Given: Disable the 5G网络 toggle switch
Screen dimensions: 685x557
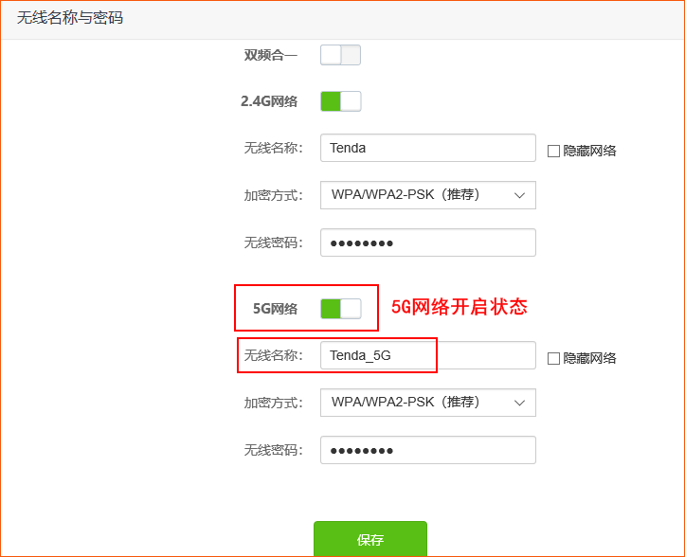Looking at the screenshot, I should 341,309.
